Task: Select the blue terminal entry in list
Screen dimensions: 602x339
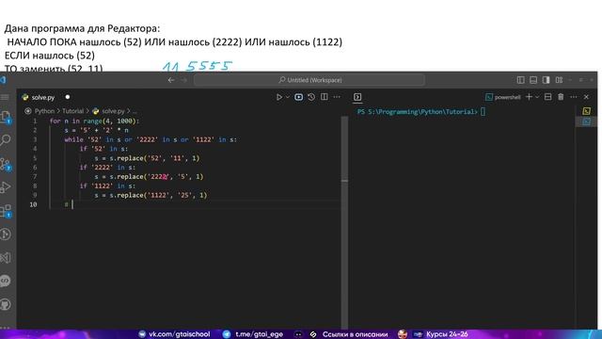Action: pos(586,121)
